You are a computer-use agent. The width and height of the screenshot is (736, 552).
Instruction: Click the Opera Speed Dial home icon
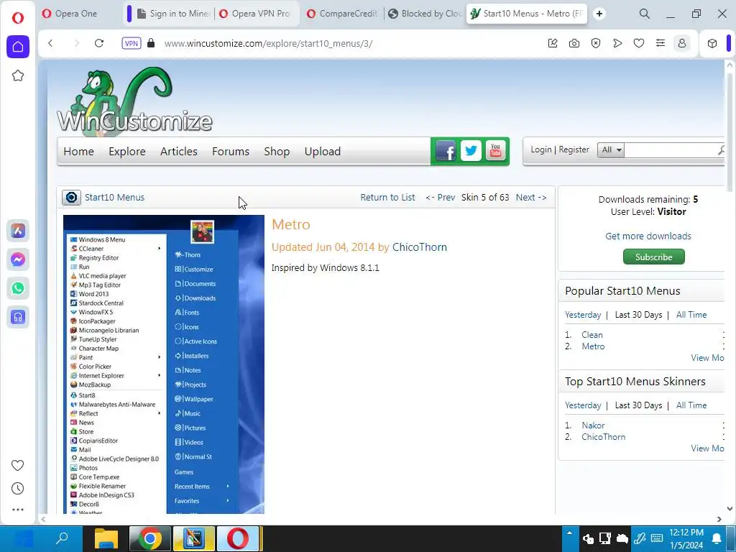point(18,47)
